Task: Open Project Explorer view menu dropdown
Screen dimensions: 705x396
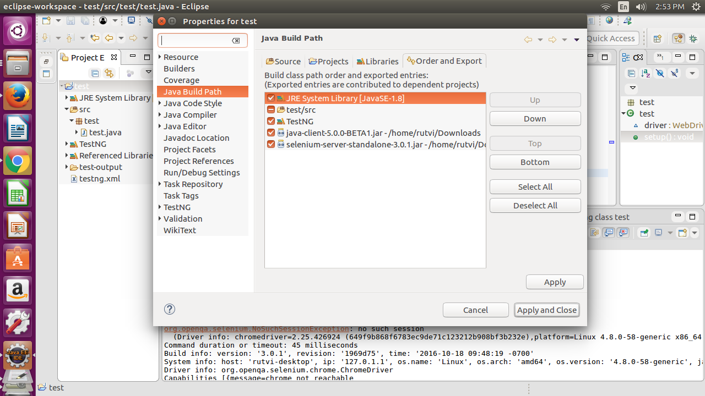Action: 148,73
